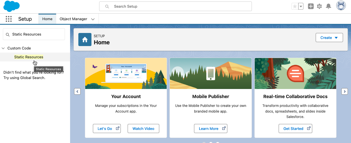Image resolution: width=351 pixels, height=143 pixels.
Task: Open the Setup gear menu
Action: [x=319, y=6]
